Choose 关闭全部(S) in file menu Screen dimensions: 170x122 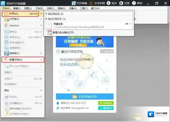point(23,84)
